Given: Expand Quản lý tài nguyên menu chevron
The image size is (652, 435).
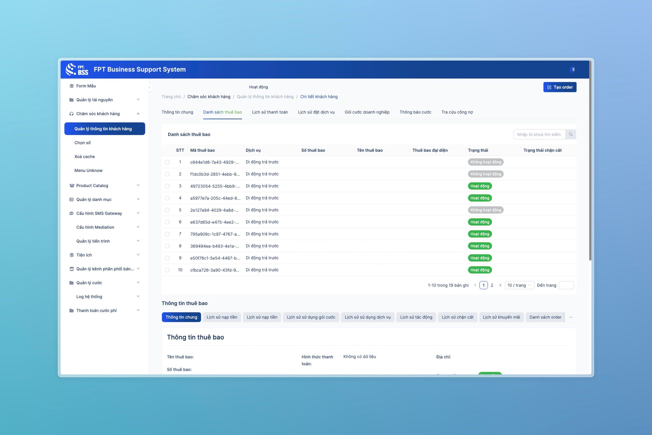Looking at the screenshot, I should 138,100.
